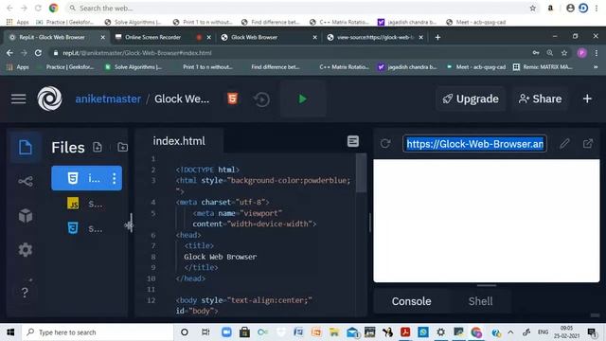Click the password key icon in the address bar
Image resolution: width=606 pixels, height=341 pixels.
pyautogui.click(x=536, y=53)
